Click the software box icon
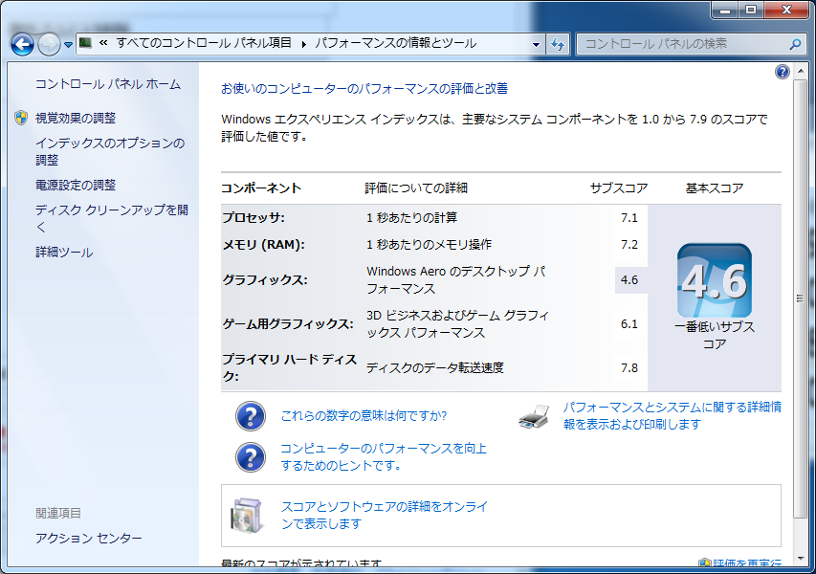The width and height of the screenshot is (816, 574). point(246,516)
